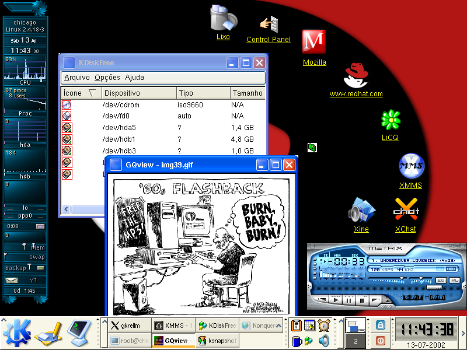Select the /dev/cdrom disc icon in KDiskFree
The width and height of the screenshot is (467, 350).
[67, 105]
